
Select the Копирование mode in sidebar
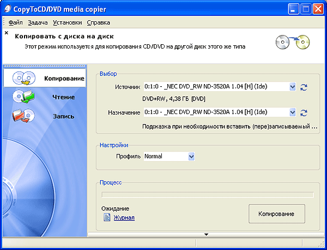coord(45,78)
